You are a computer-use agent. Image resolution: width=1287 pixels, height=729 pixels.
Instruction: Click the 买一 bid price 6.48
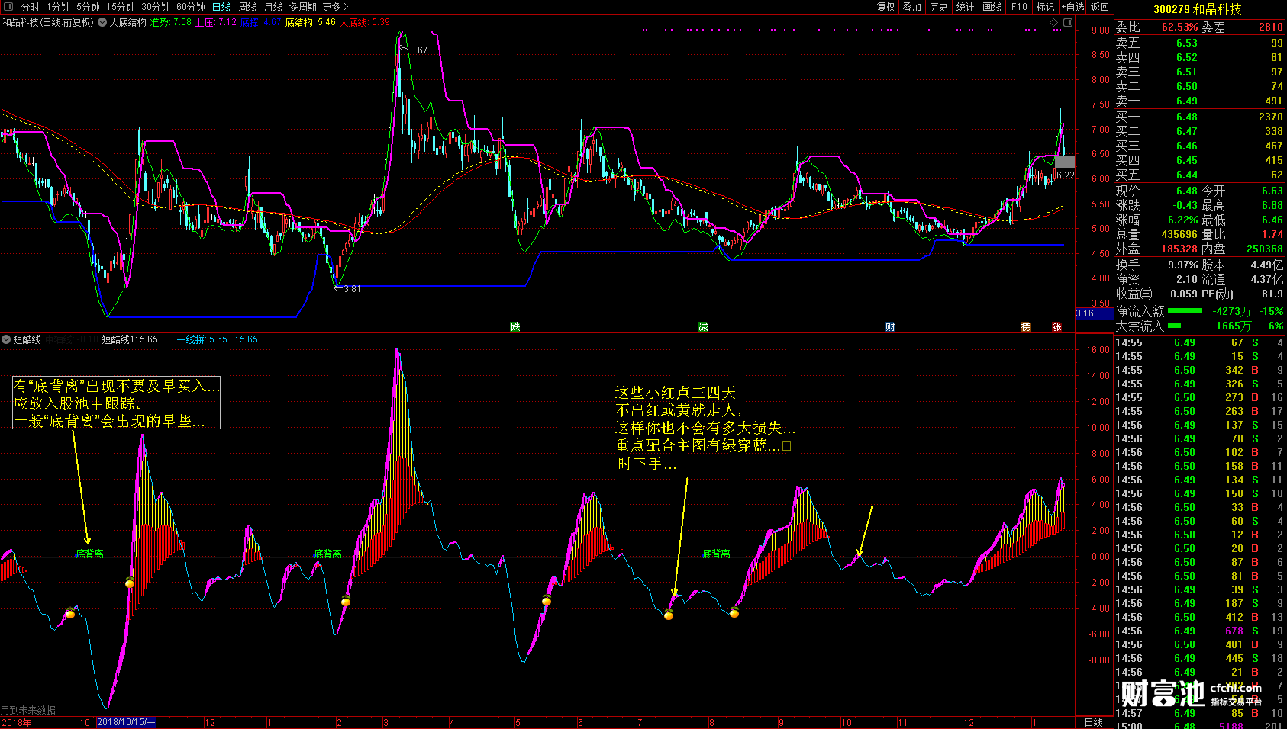tap(1186, 117)
